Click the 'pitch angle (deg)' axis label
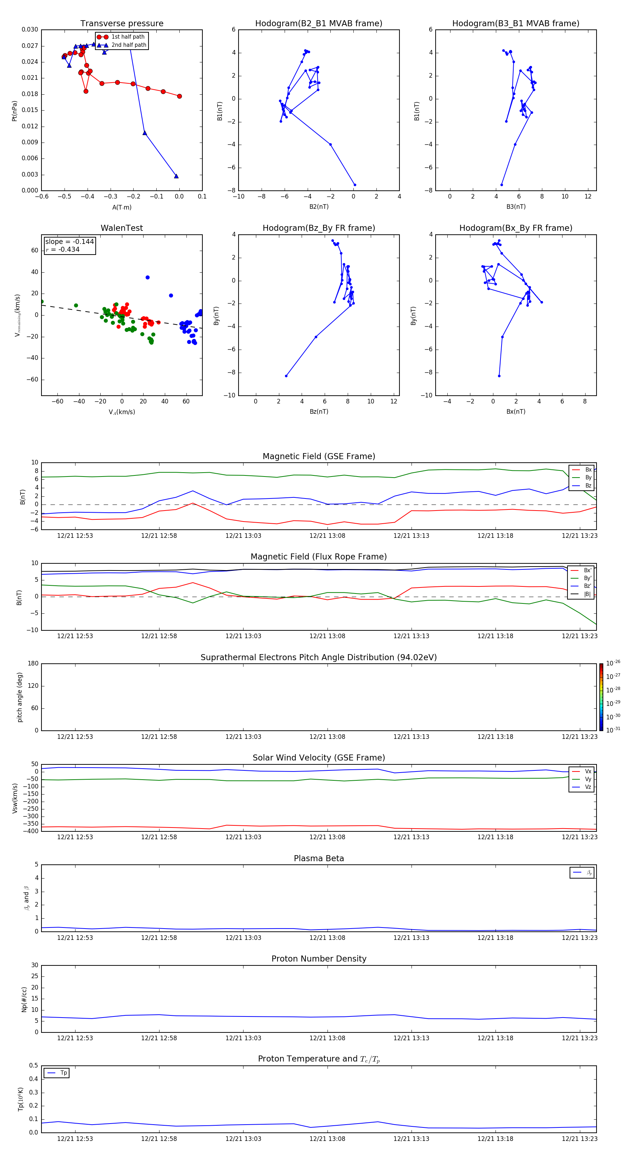This screenshot has width=638, height=1170. [x=19, y=697]
